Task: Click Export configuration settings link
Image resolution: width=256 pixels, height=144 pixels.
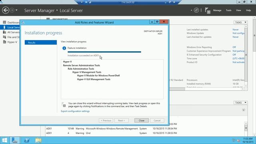Action: pos(75,111)
